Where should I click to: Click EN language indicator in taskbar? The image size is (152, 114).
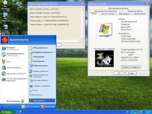pyautogui.click(x=128, y=112)
